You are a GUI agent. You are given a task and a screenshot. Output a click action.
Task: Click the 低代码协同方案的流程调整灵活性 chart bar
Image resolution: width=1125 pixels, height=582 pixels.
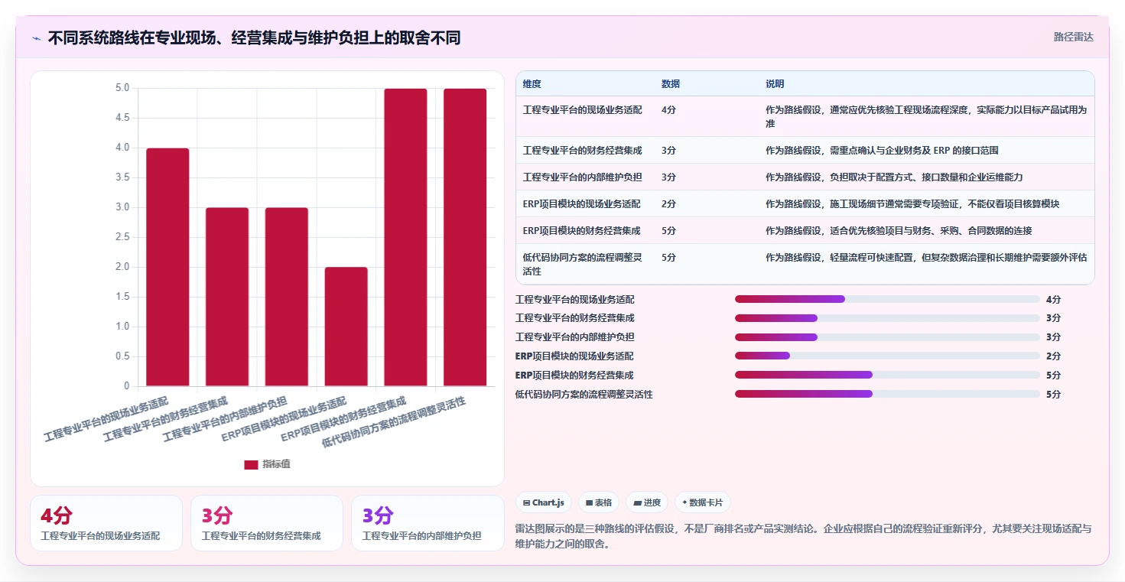coord(465,237)
